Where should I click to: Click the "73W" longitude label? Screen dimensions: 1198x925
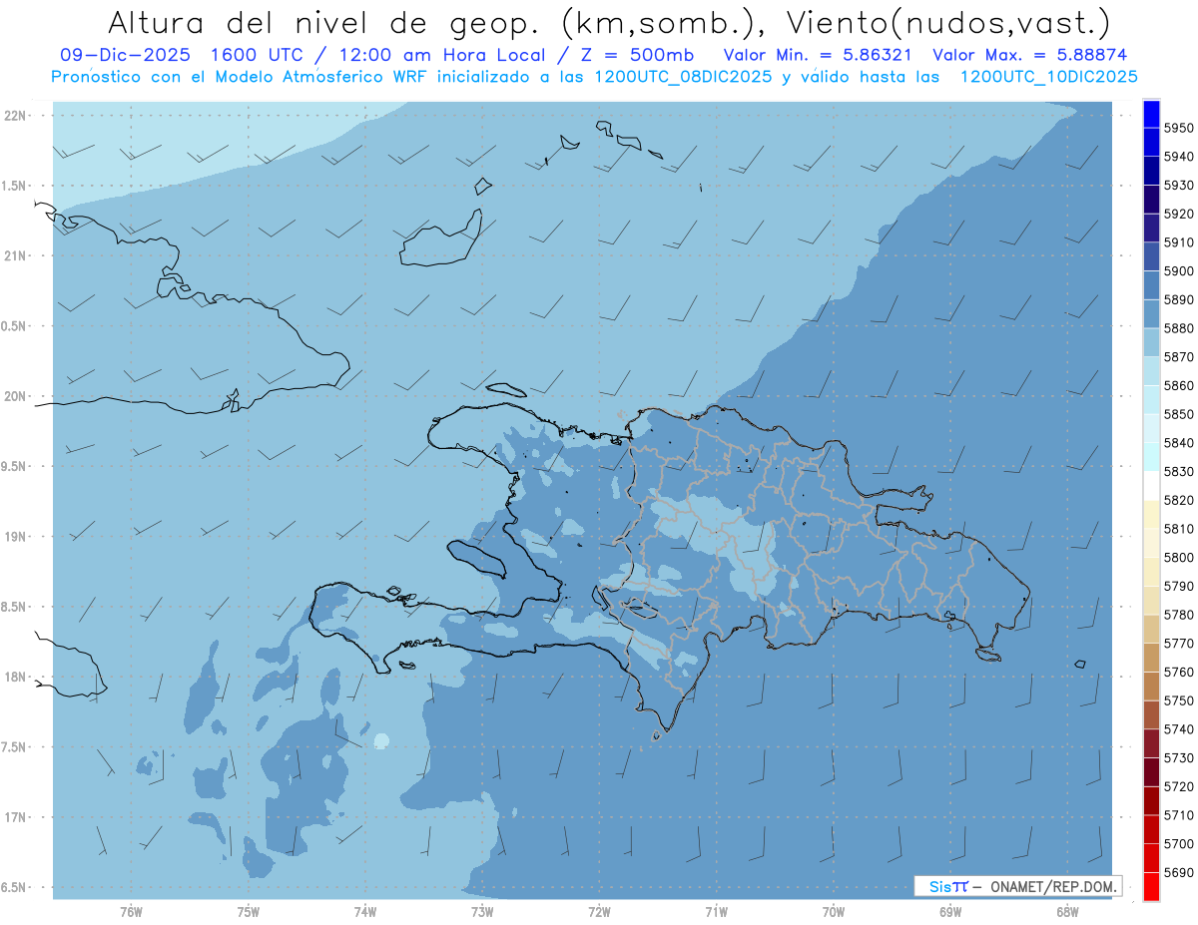[482, 912]
